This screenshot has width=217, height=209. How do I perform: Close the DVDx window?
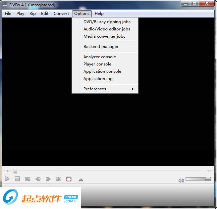[207, 3]
